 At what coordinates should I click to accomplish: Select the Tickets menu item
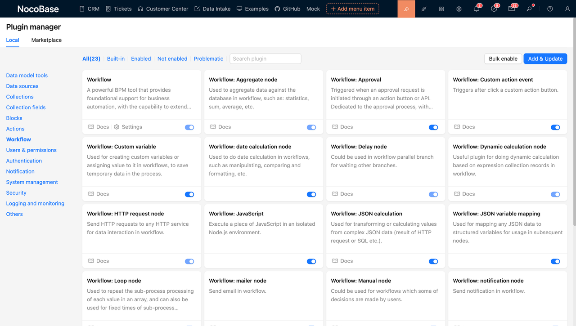pos(118,9)
